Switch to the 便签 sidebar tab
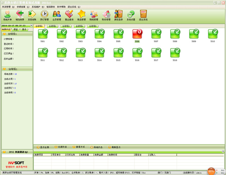Viewport: 226px width, 175px height. tap(16, 30)
